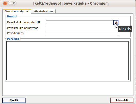The image size is (136, 104).
Task: Minimize the Chromium dialog window
Action: 10,3
